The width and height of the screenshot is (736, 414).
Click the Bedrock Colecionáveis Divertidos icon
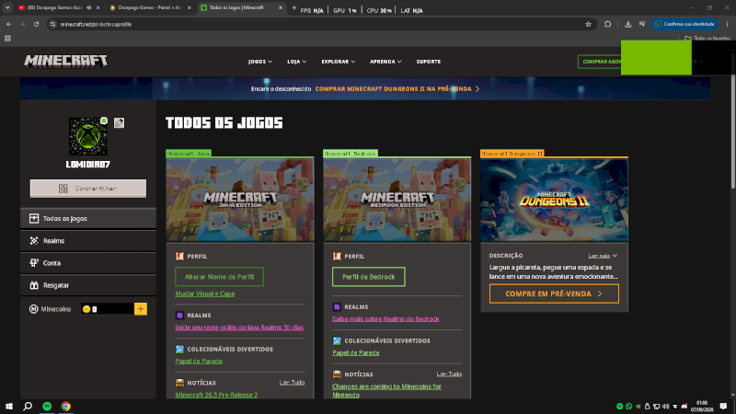pos(337,340)
